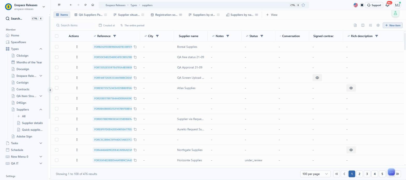406x180 pixels.
Task: Open the Registration so... view tab
Action: click(x=166, y=15)
